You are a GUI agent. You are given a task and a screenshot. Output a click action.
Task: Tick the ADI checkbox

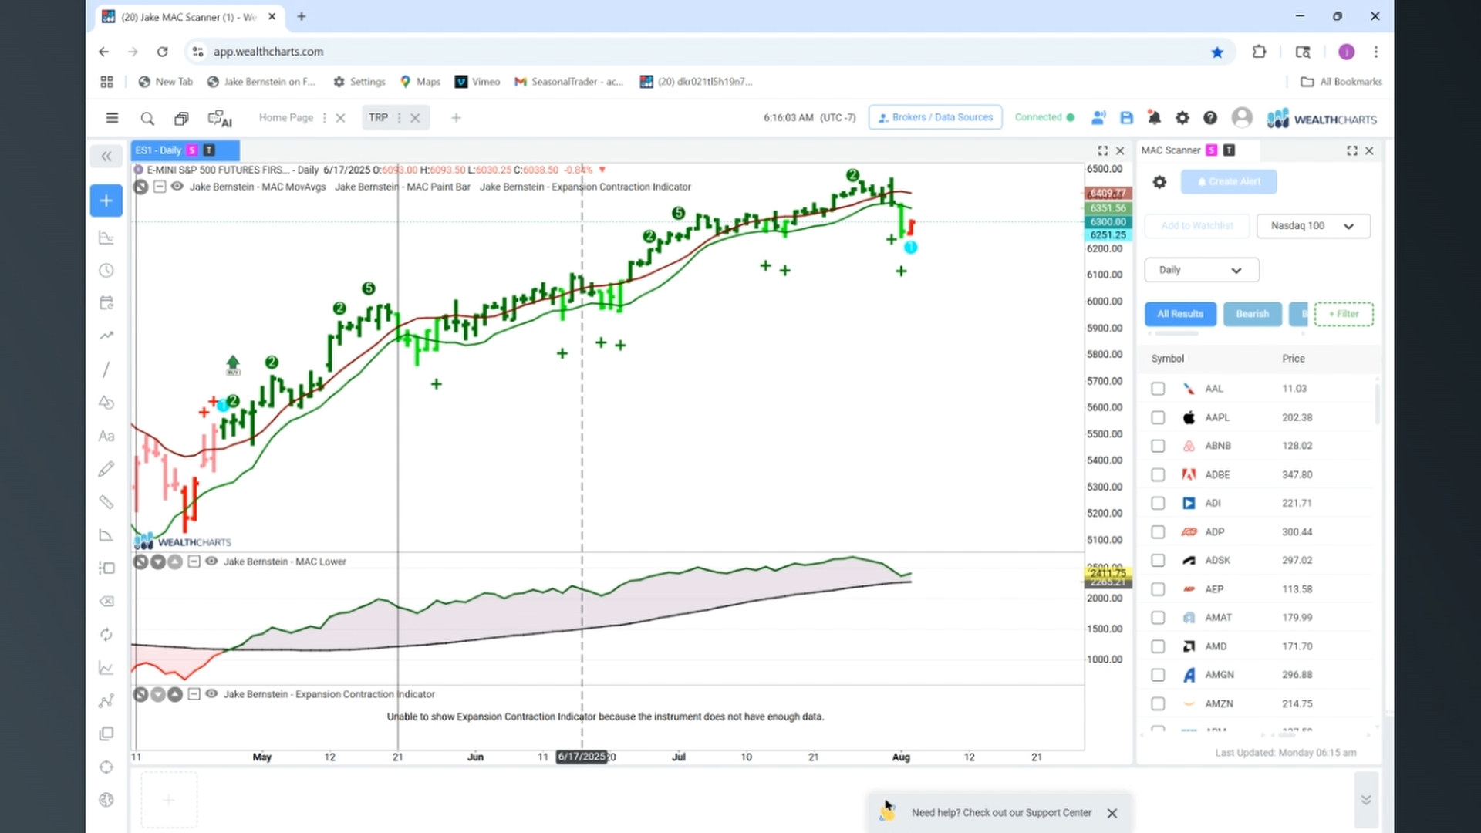tap(1158, 503)
